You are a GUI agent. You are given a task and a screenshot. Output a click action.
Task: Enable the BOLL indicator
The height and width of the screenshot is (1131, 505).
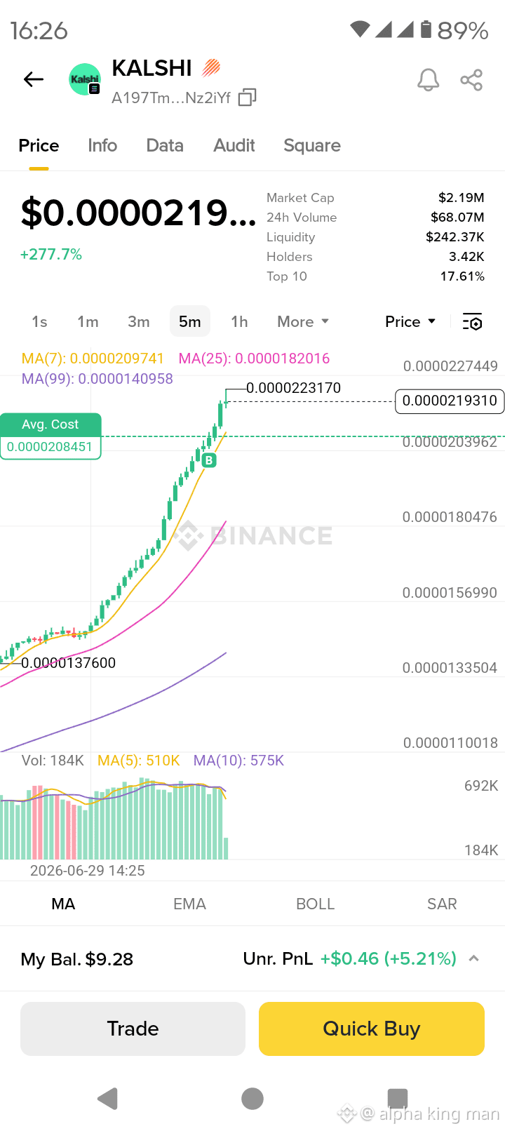(316, 904)
